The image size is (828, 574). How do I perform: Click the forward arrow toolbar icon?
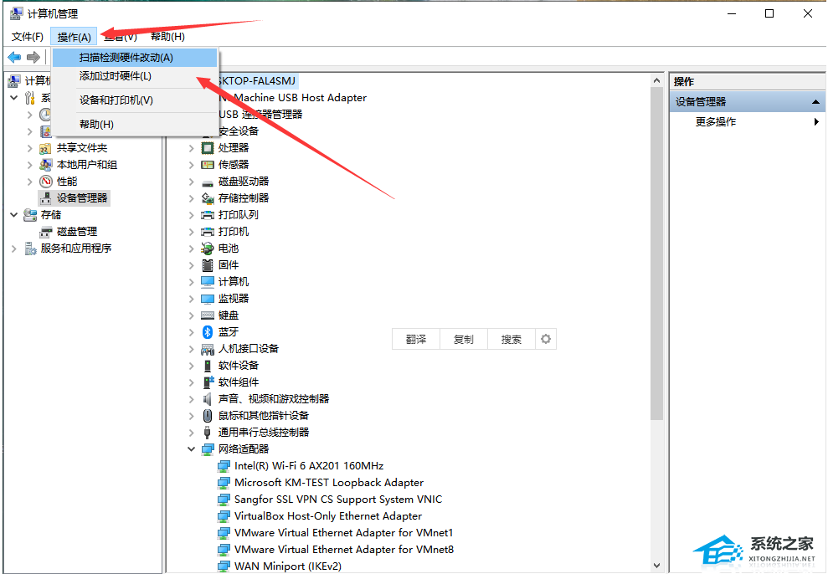[x=33, y=57]
